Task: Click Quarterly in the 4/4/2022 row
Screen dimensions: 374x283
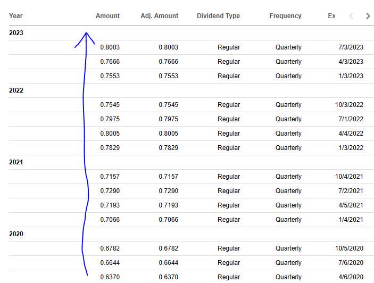Action: [288, 134]
